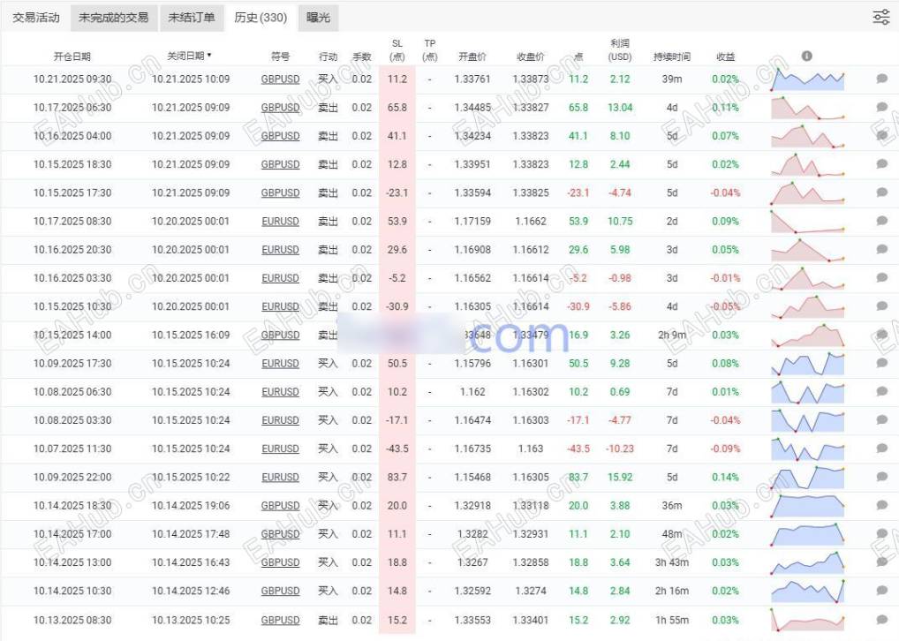Open EURUSD link in 10.17.2025 08:30 row
This screenshot has height=641, width=899.
(280, 222)
